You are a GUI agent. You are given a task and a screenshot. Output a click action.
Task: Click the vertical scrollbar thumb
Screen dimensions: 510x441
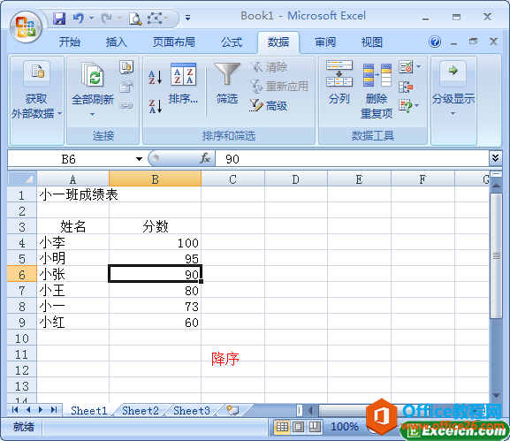[497, 256]
